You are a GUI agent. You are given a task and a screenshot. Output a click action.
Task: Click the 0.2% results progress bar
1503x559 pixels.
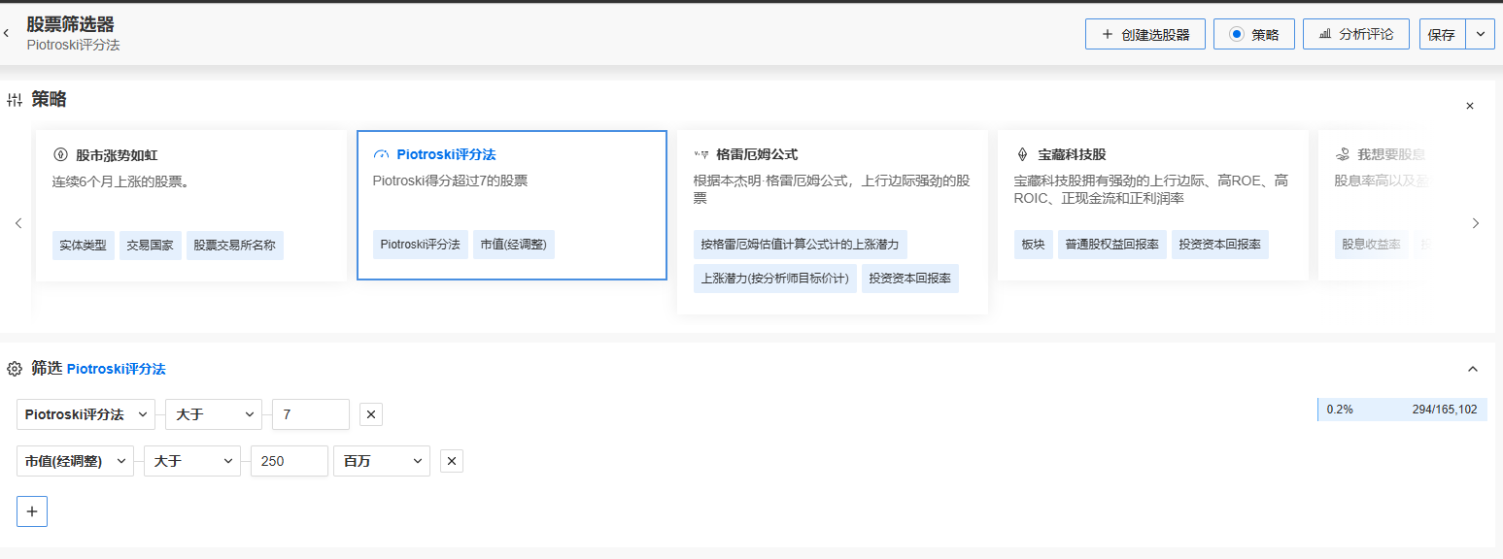click(x=1402, y=410)
